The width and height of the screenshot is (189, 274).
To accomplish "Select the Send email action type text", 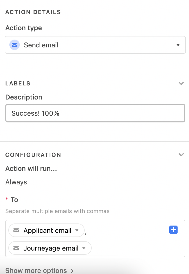I will (41, 45).
